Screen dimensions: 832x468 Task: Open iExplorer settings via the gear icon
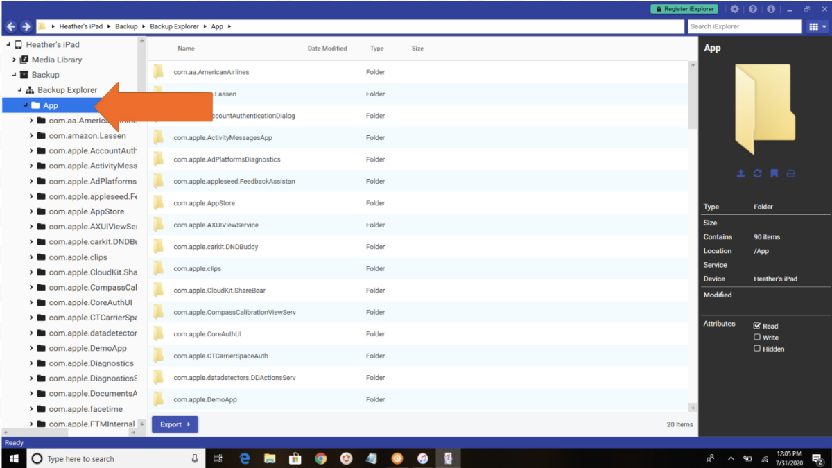(x=736, y=8)
